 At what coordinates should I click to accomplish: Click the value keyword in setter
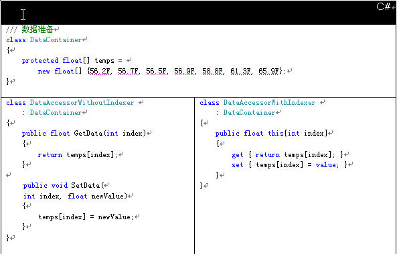[325, 165]
